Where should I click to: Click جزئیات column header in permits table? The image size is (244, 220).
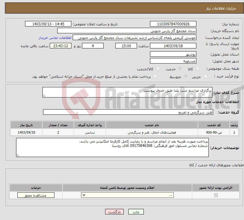coord(36,188)
